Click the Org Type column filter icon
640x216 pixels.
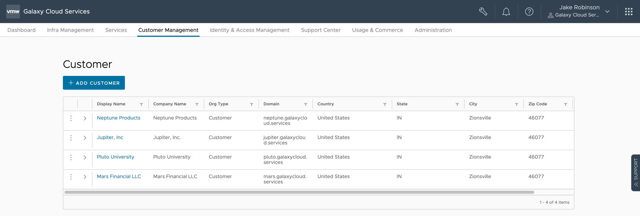coord(252,104)
